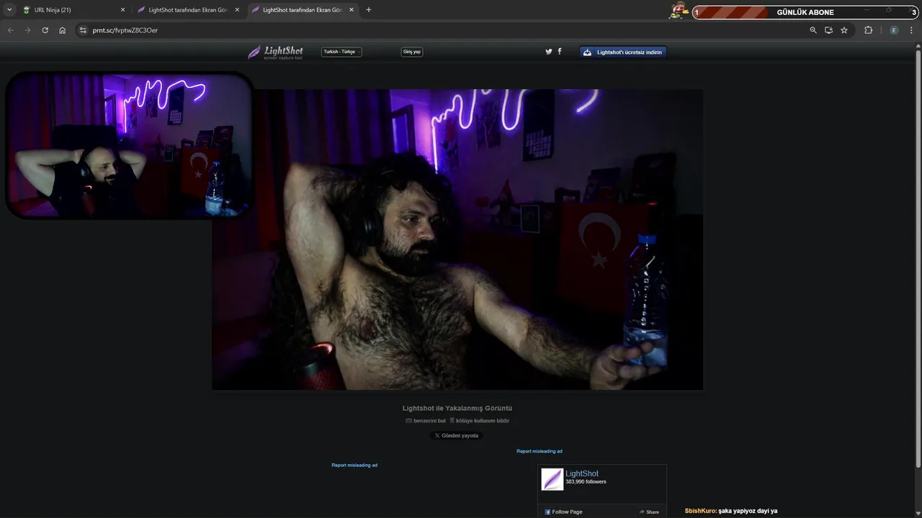The image size is (922, 518).
Task: Click the webcam overlay in the corner
Action: coord(130,145)
